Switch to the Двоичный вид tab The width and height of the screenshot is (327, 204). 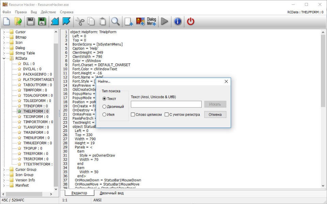tap(112, 193)
